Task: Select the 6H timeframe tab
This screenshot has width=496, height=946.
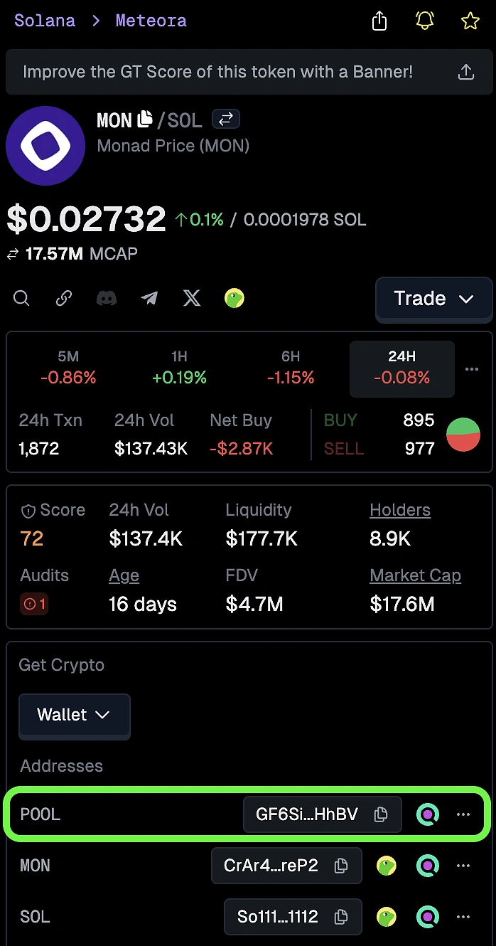Action: (x=291, y=368)
